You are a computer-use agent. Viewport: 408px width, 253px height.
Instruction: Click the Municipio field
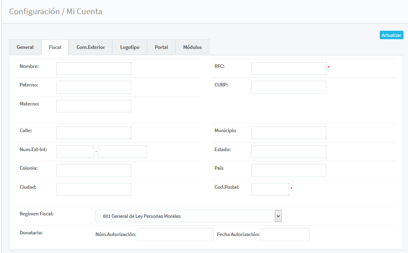288,133
